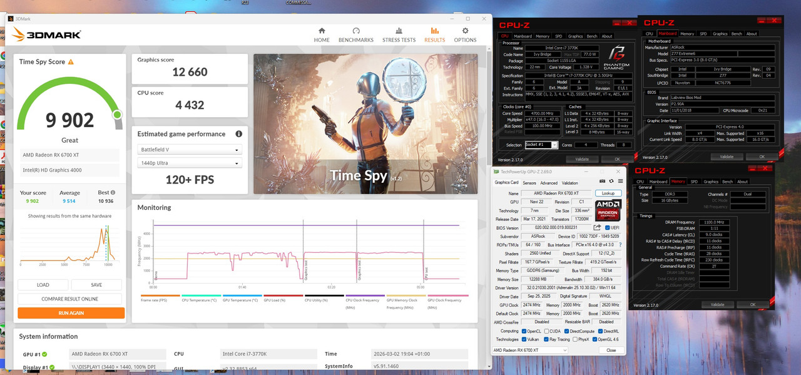Image resolution: width=801 pixels, height=375 pixels.
Task: Toggle the Vulkan checkbox in GPU-Z
Action: point(524,339)
